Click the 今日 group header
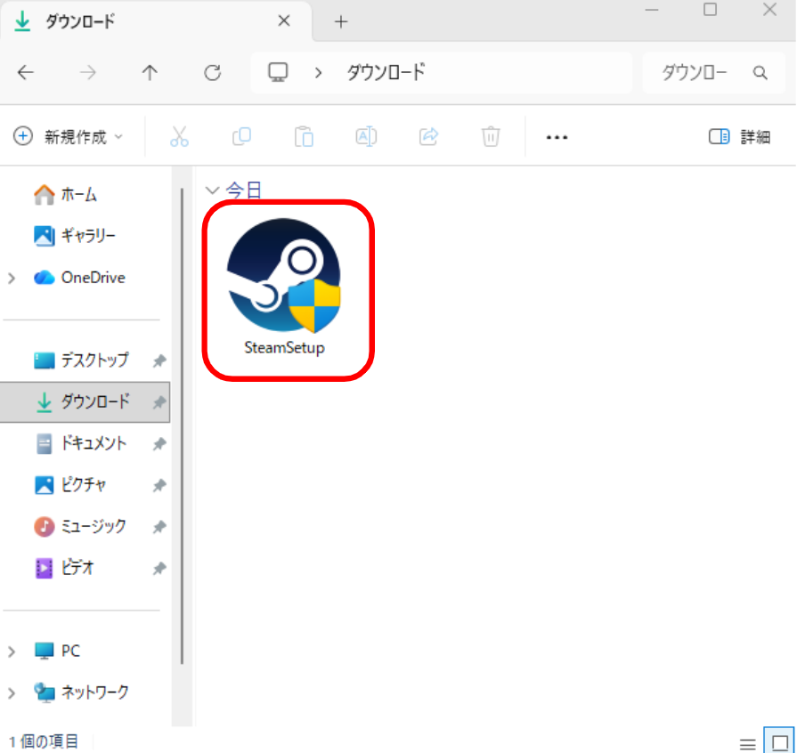Viewport: 797px width, 753px height. (x=244, y=190)
